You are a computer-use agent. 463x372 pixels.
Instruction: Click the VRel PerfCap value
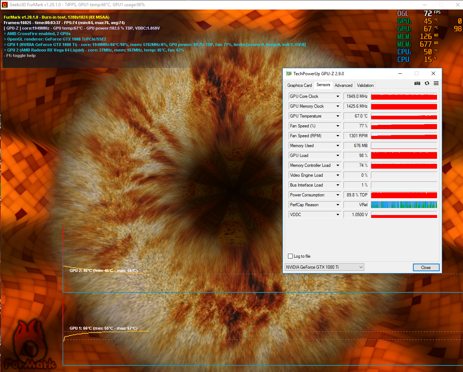tap(356, 205)
